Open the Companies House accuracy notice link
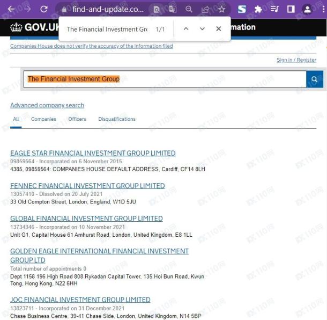The width and height of the screenshot is (327, 320). (91, 46)
